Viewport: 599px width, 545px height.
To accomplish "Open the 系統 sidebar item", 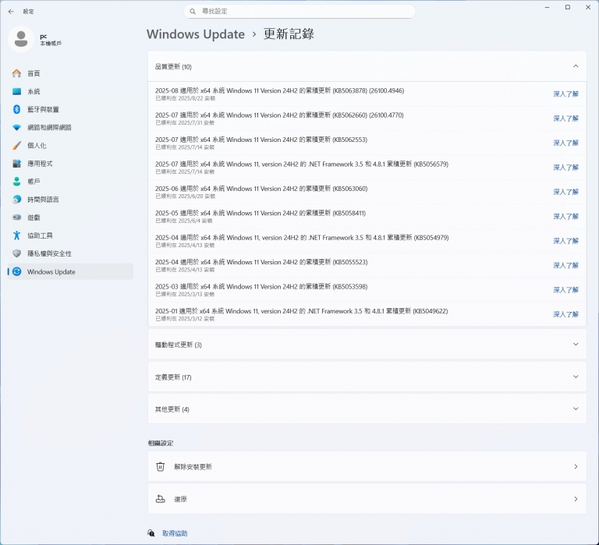I will click(70, 91).
